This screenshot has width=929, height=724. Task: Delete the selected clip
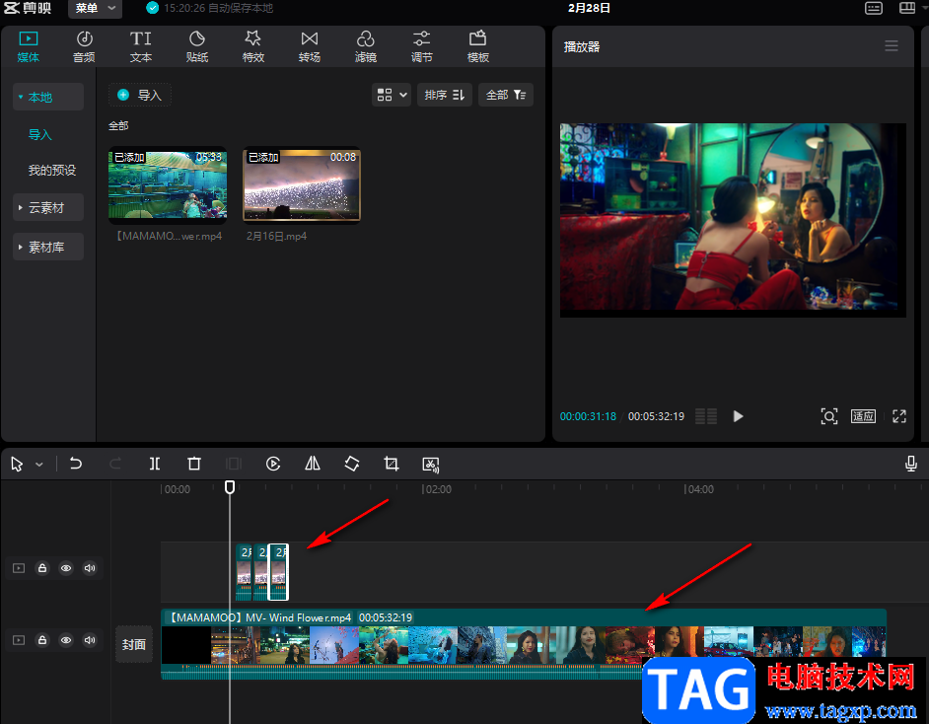point(193,464)
